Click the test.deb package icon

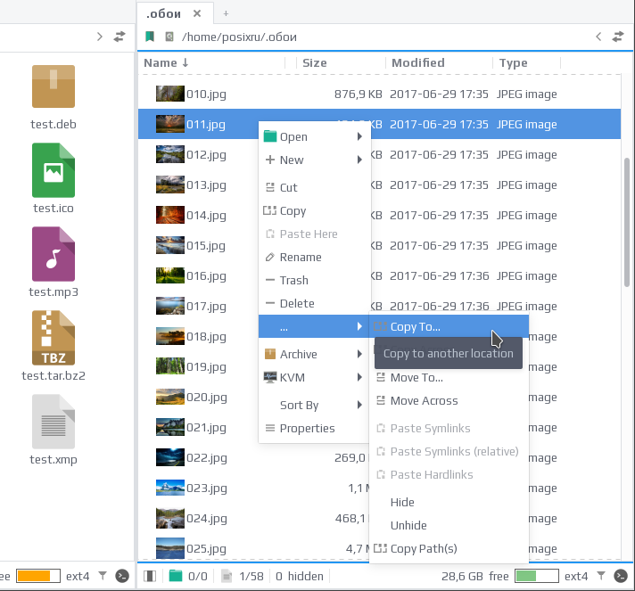pos(54,86)
